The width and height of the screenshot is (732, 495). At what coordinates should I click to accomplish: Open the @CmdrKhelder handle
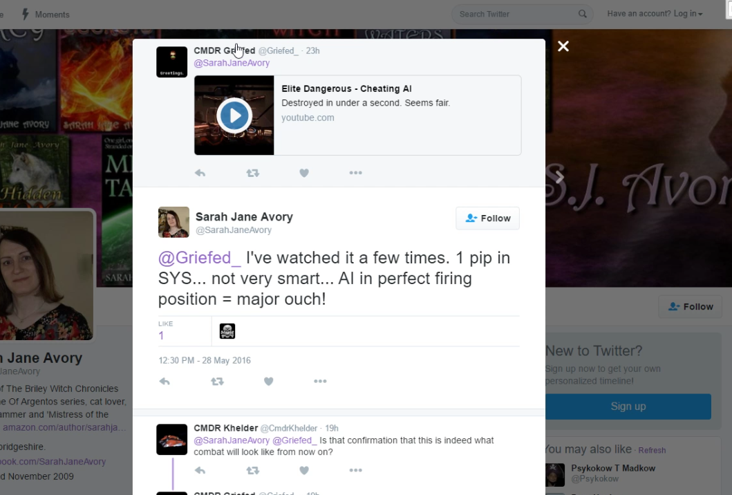pos(288,428)
